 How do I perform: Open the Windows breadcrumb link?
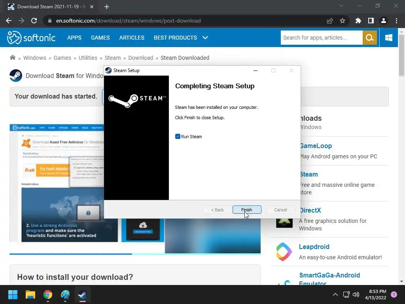(x=35, y=58)
